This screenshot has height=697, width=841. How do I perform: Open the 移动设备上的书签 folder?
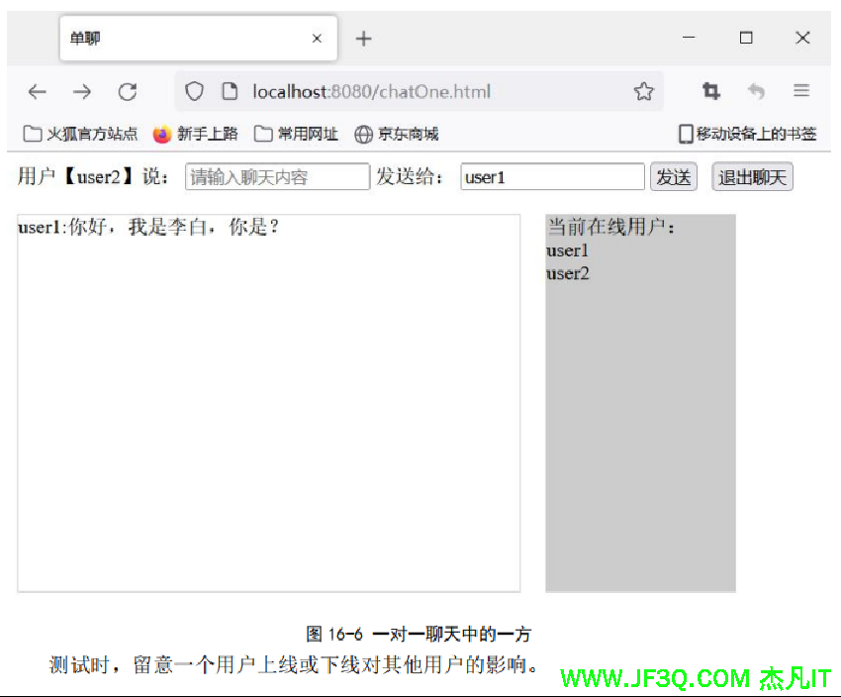click(x=747, y=134)
